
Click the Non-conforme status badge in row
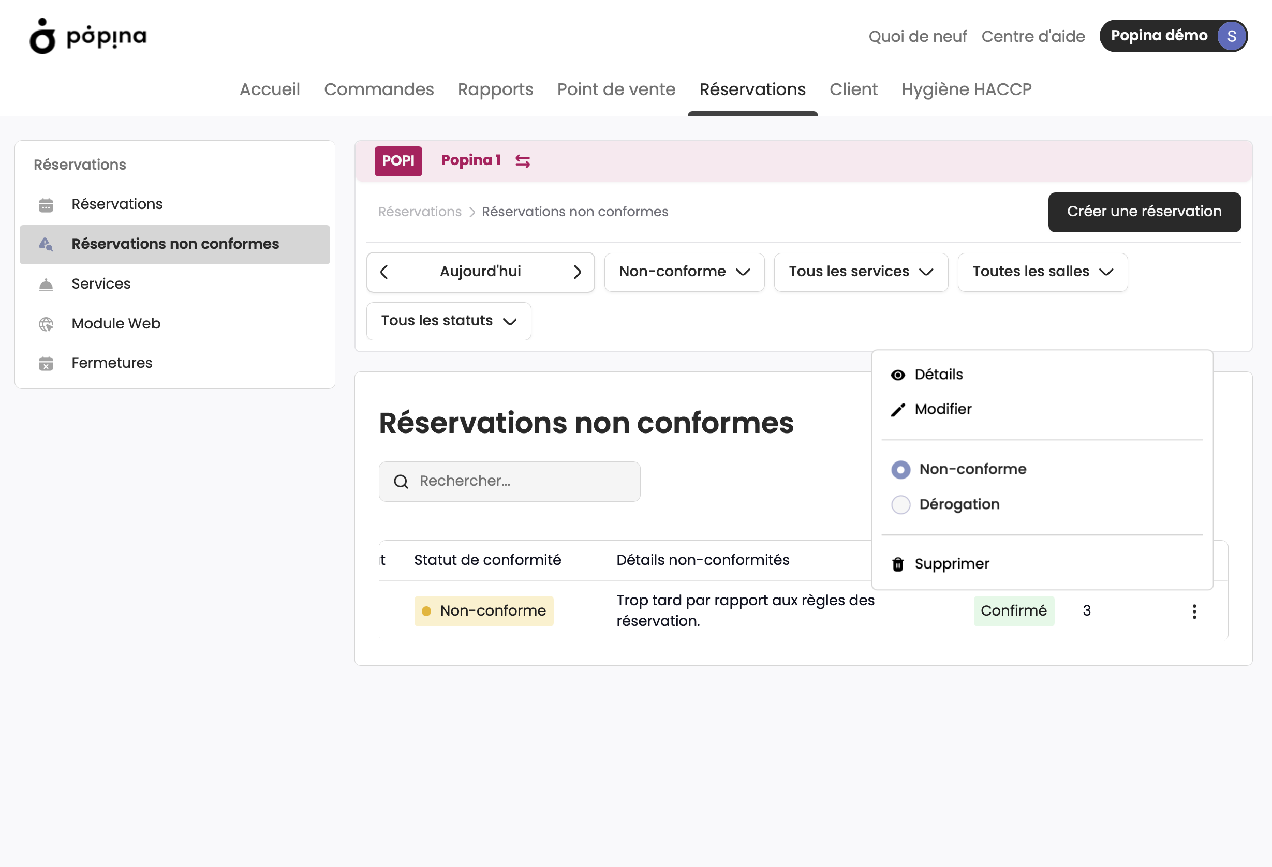484,611
